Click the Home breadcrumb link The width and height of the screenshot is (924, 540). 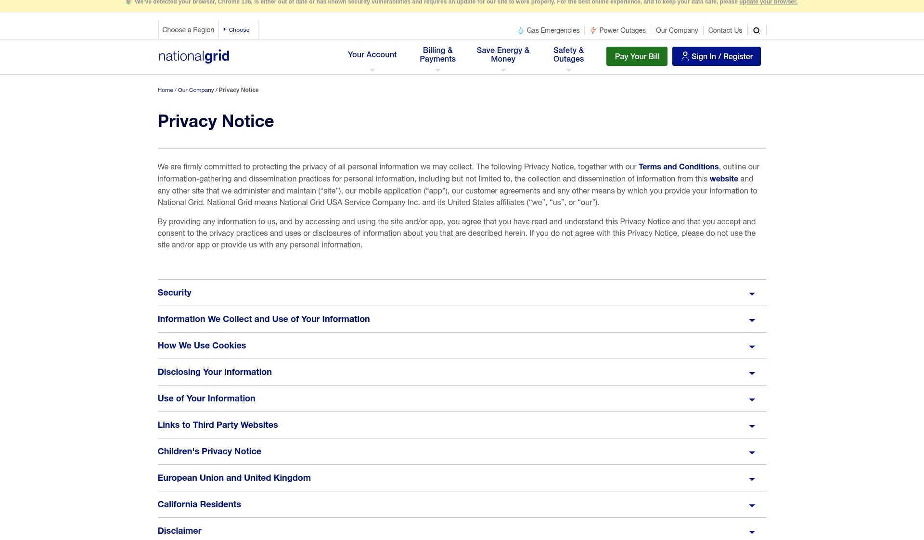point(165,90)
